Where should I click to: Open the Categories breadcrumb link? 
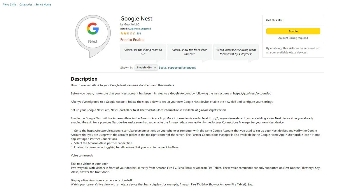(26, 4)
